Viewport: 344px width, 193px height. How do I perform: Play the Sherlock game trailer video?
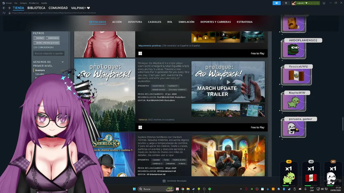228,156
